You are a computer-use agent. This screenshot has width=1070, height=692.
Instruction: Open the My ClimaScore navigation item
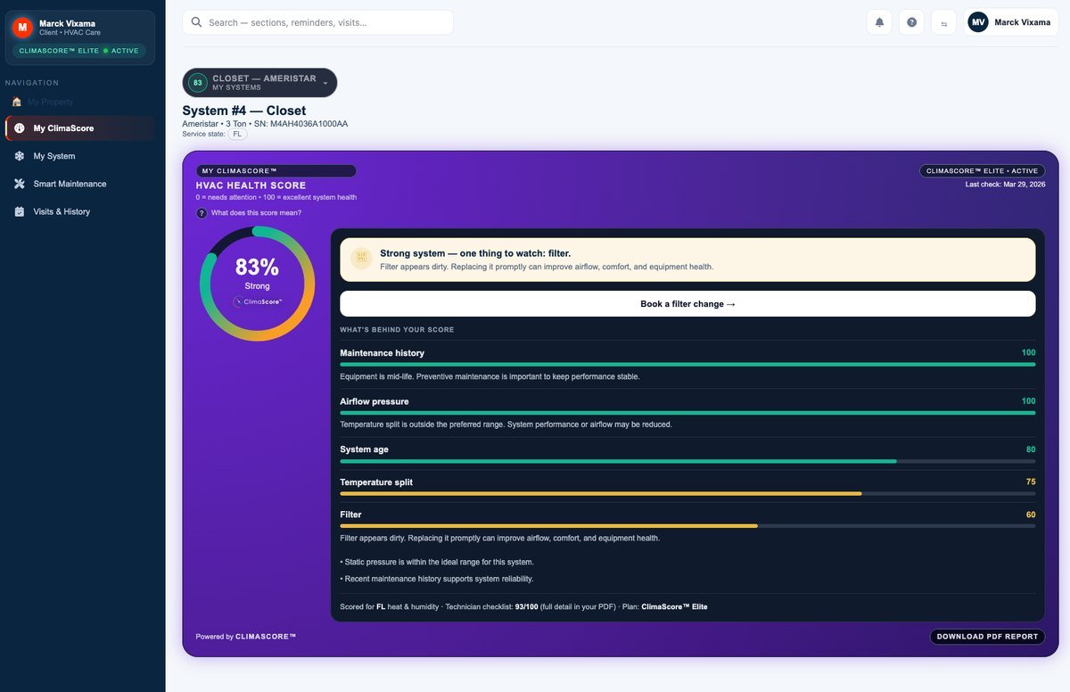80,128
